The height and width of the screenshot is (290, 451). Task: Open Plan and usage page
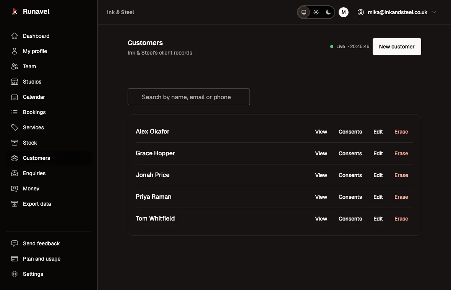point(49,259)
